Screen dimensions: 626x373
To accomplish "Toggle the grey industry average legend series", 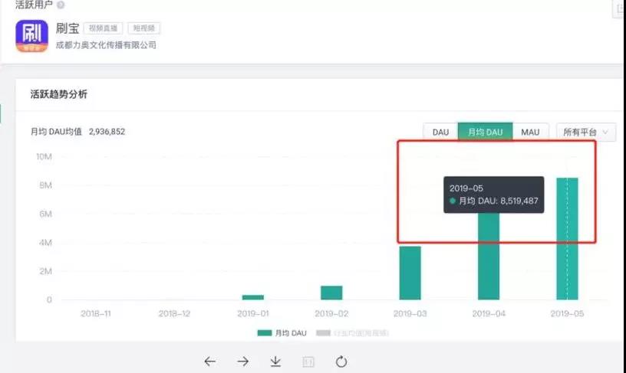I will tap(352, 332).
